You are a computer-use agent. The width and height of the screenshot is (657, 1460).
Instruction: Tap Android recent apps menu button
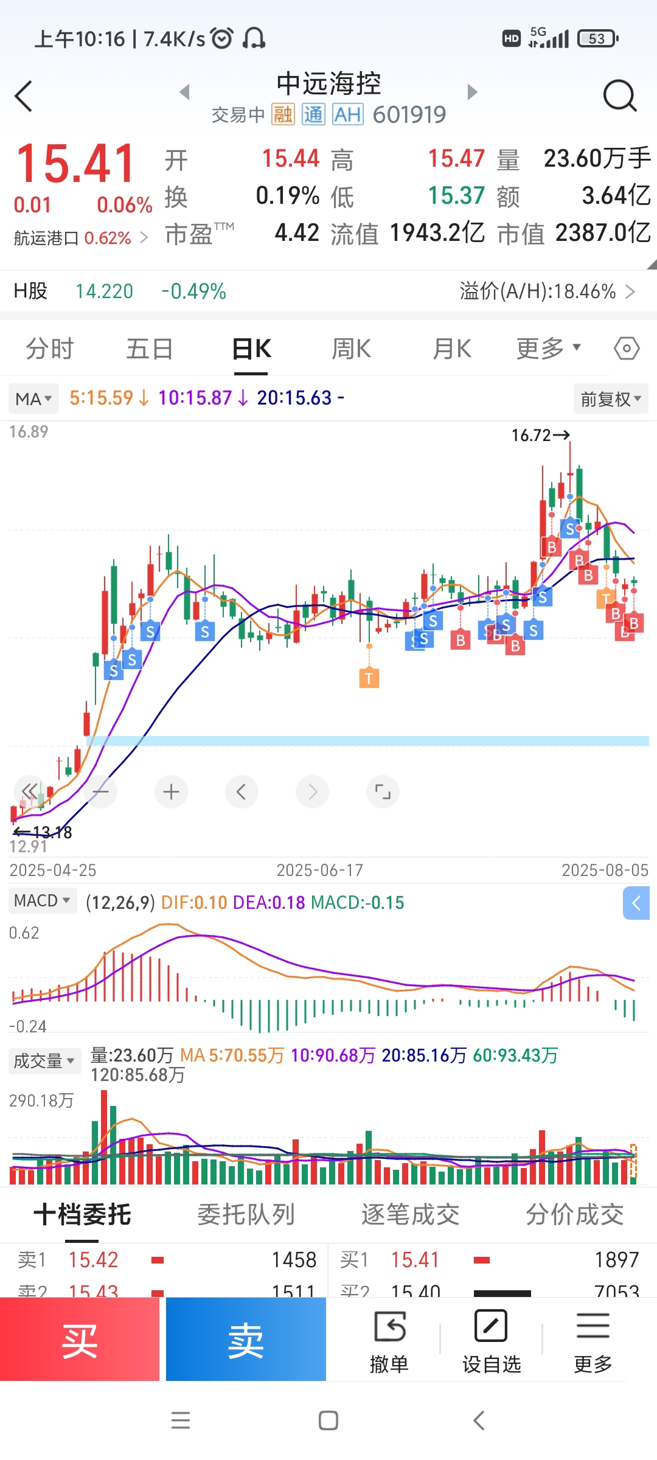tap(181, 1420)
